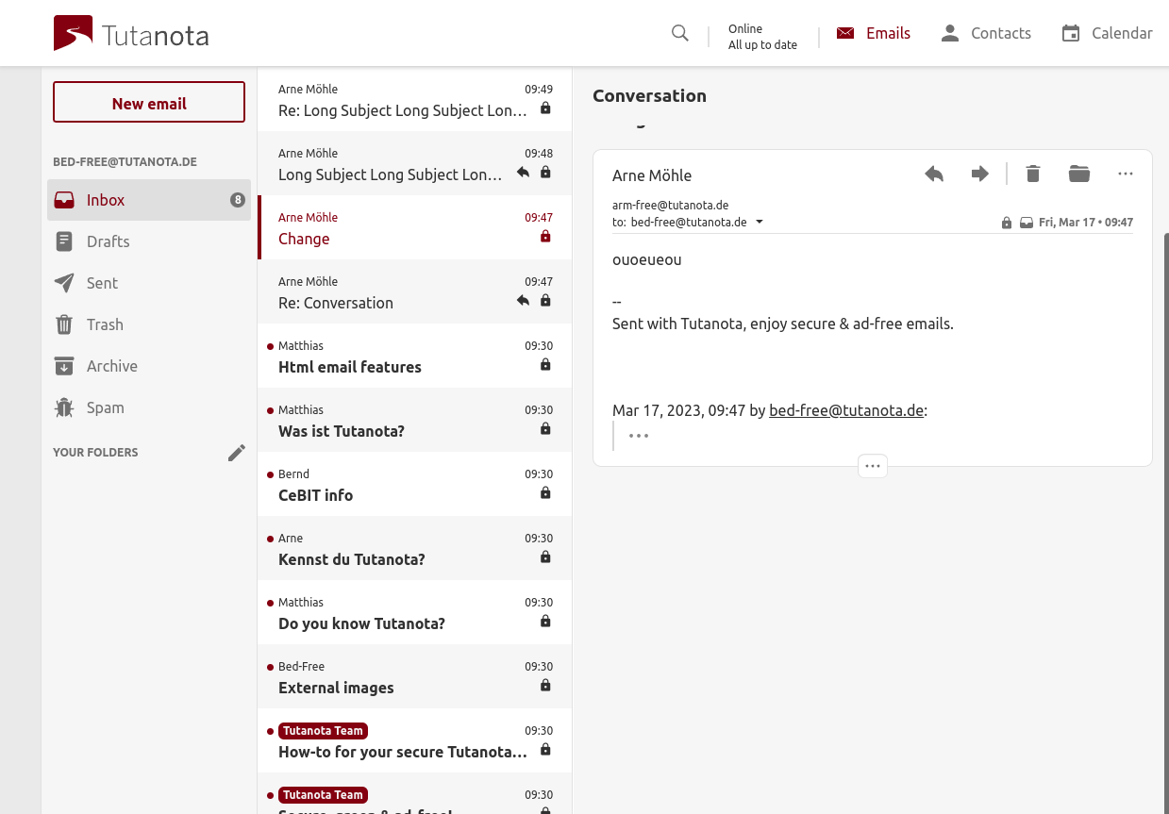This screenshot has width=1169, height=814.
Task: Toggle the unread dot on 'External images'
Action: [270, 666]
